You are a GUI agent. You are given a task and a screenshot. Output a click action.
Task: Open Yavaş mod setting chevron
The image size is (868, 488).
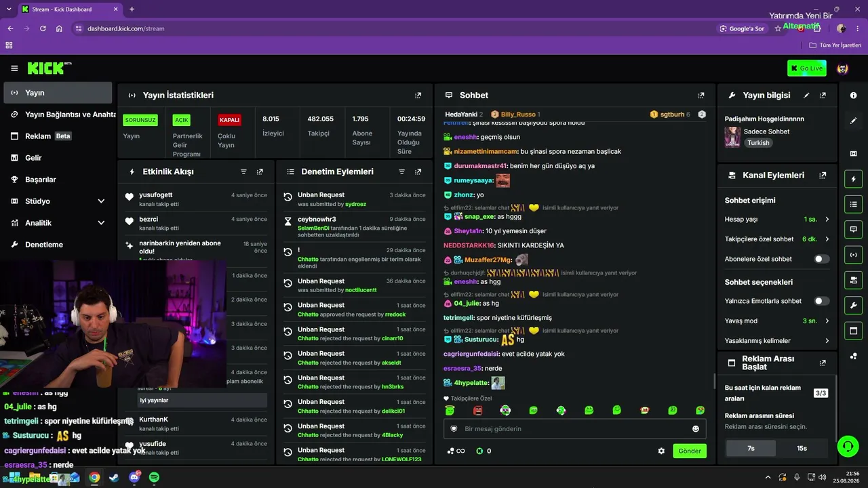[827, 321]
